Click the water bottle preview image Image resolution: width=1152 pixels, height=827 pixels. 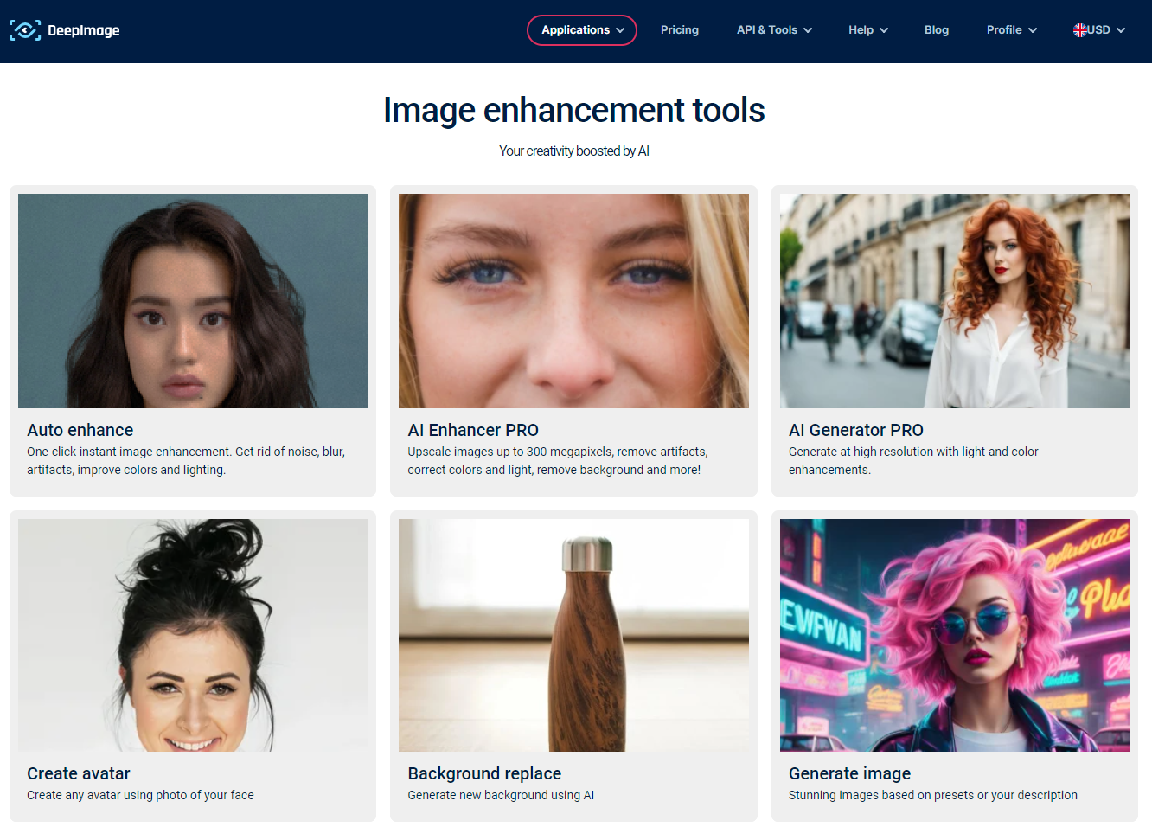pyautogui.click(x=573, y=634)
